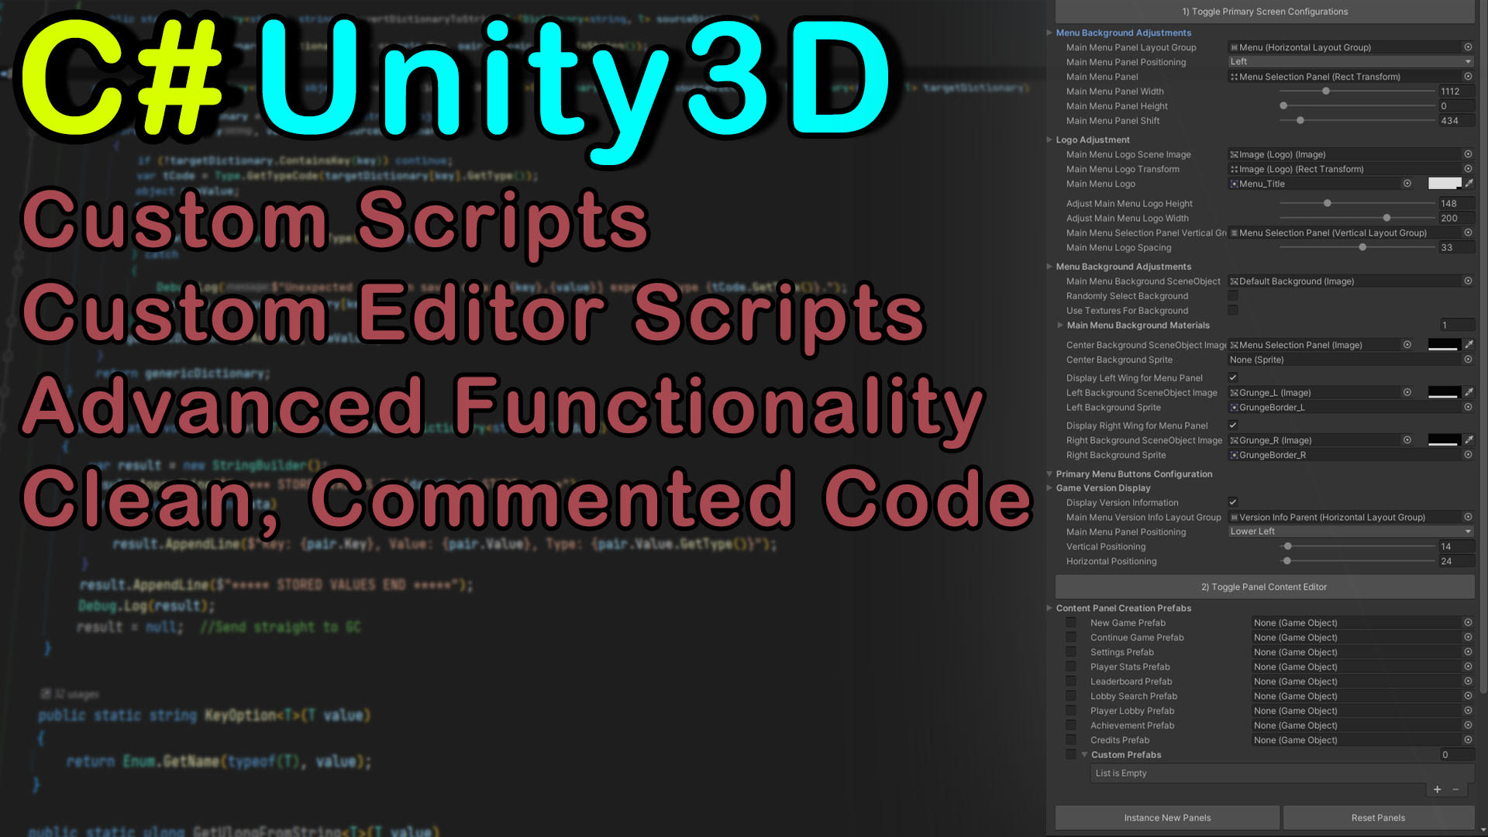Screen dimensions: 1488x837
Task: Click Horizontal Positioning value field
Action: 1456,561
